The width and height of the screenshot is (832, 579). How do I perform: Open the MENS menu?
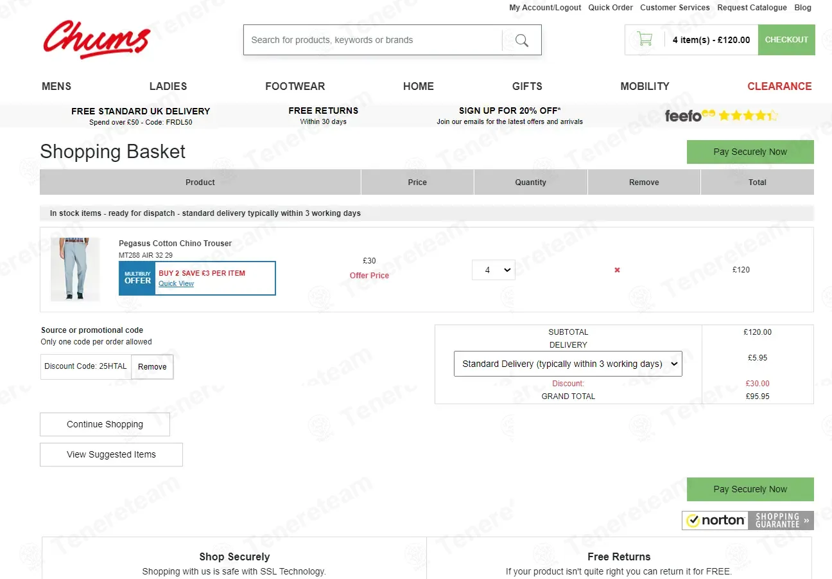(56, 86)
